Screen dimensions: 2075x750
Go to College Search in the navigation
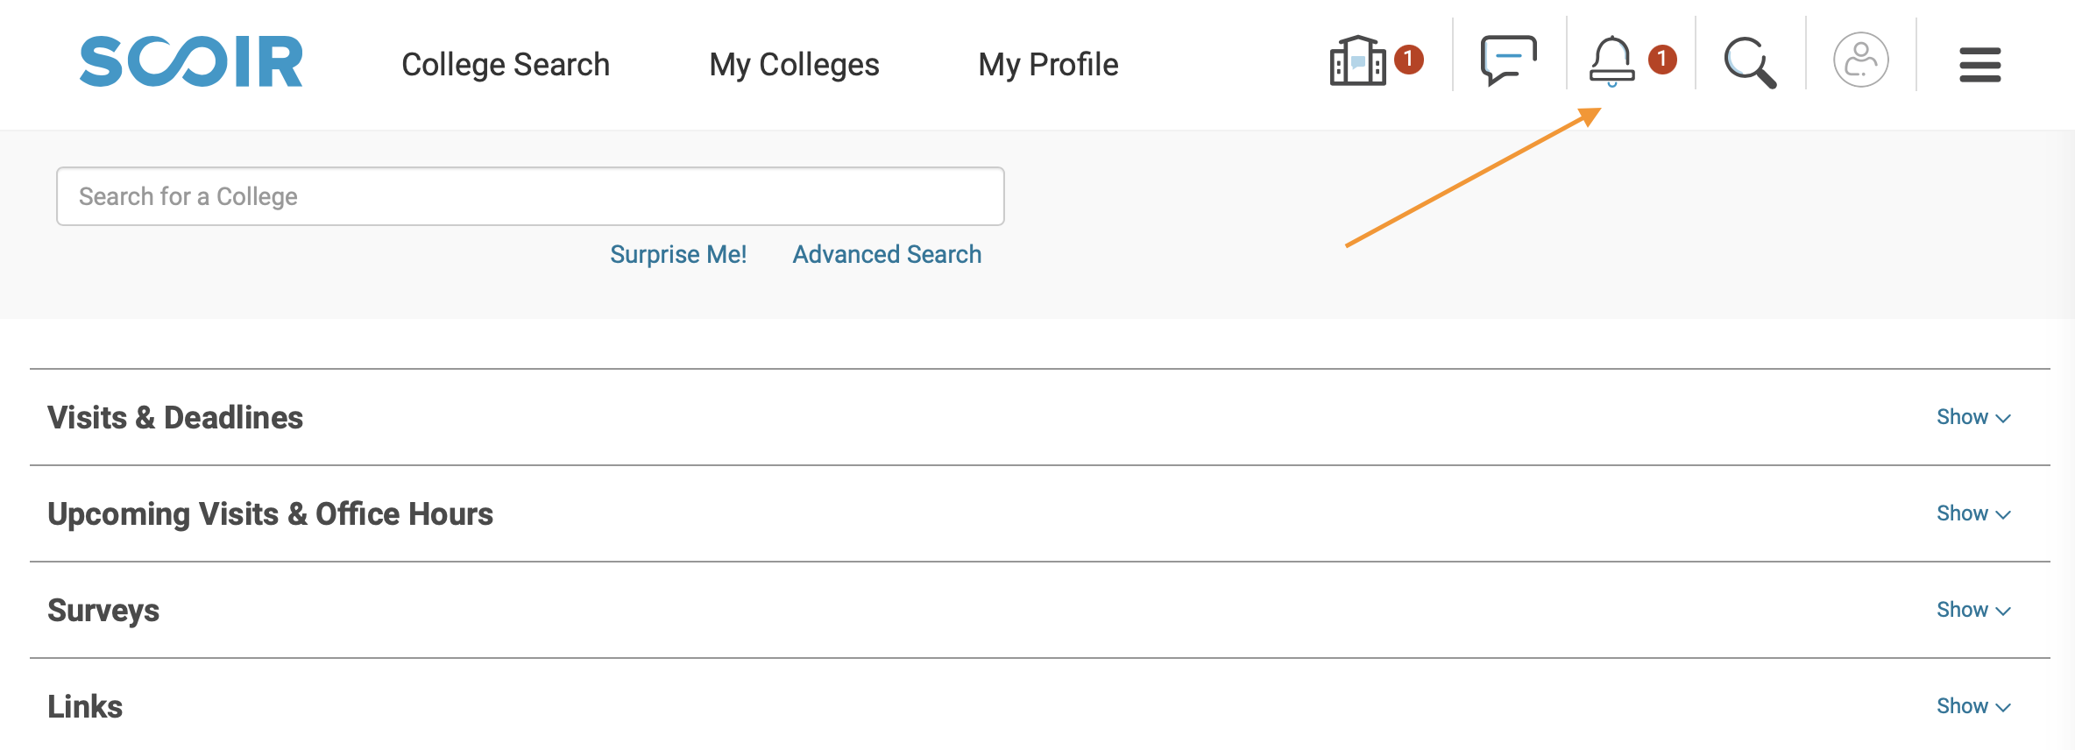point(506,65)
